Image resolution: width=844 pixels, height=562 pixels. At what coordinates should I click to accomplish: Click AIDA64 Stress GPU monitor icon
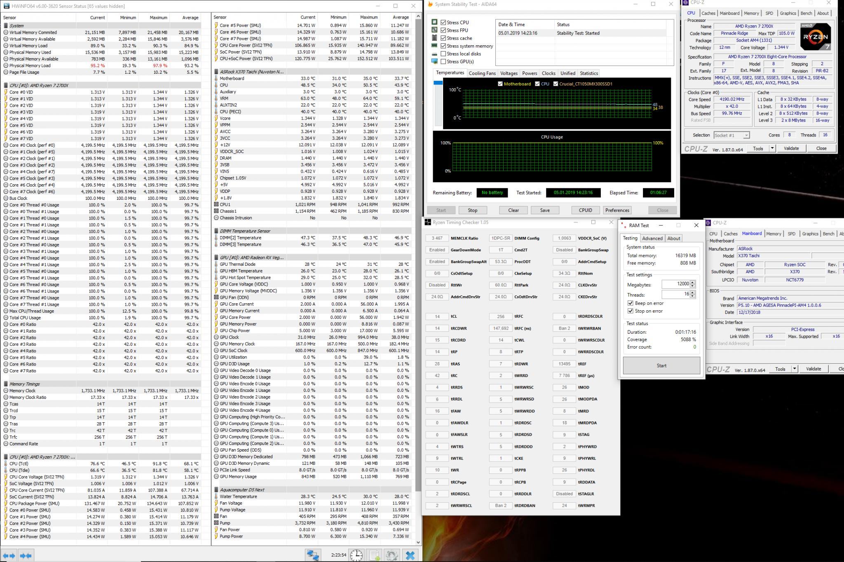434,61
